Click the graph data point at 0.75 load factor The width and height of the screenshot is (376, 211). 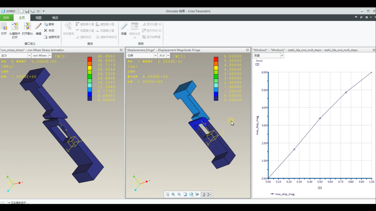346,92
